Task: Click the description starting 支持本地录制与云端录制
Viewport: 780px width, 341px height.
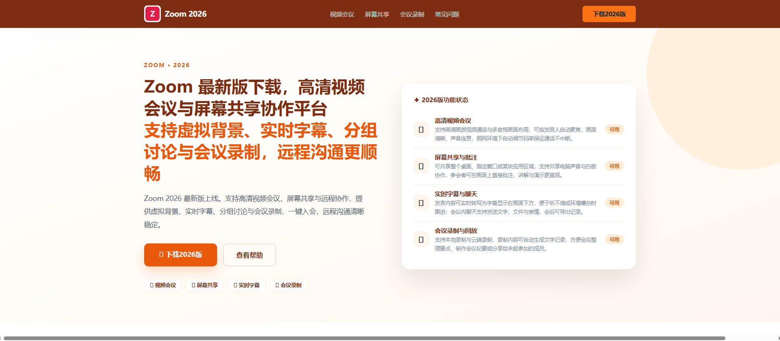Action: click(x=515, y=244)
